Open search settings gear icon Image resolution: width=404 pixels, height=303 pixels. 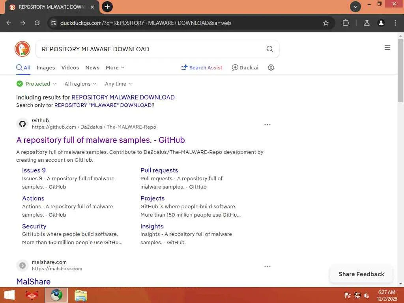(271, 67)
